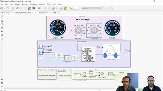Open New model dropdown arrow
The width and height of the screenshot is (163, 91).
click(x=4, y=8)
